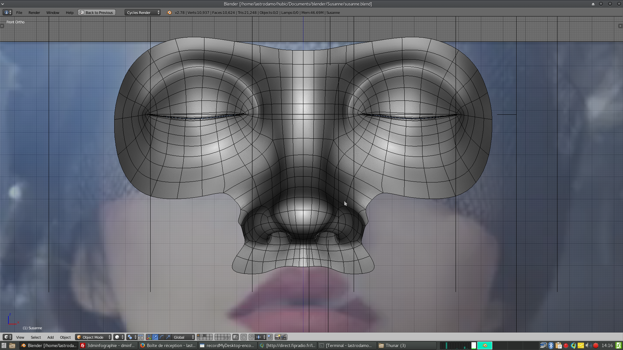Screen dimensions: 623x350
Task: Open the Window menu
Action: tap(53, 13)
